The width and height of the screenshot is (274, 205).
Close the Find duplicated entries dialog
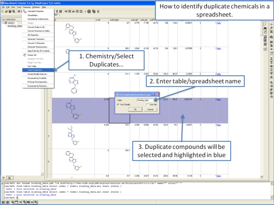(156, 94)
